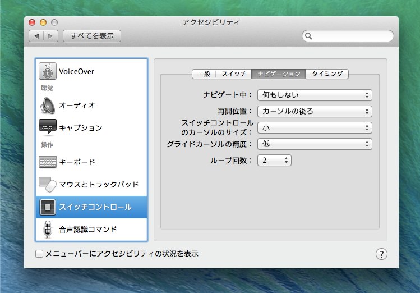The height and width of the screenshot is (293, 420).
Task: Open the オーディオ speaker icon
Action: (x=48, y=106)
